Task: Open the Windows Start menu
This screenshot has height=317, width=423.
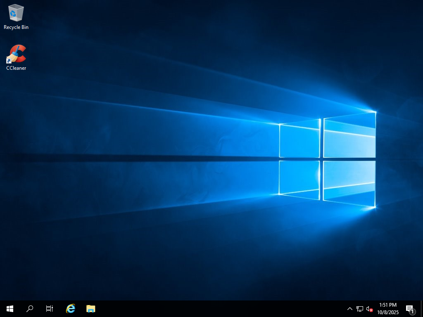Action: [x=10, y=309]
